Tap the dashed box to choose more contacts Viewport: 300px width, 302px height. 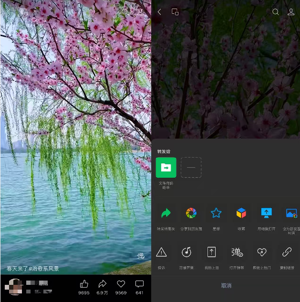pos(191,168)
